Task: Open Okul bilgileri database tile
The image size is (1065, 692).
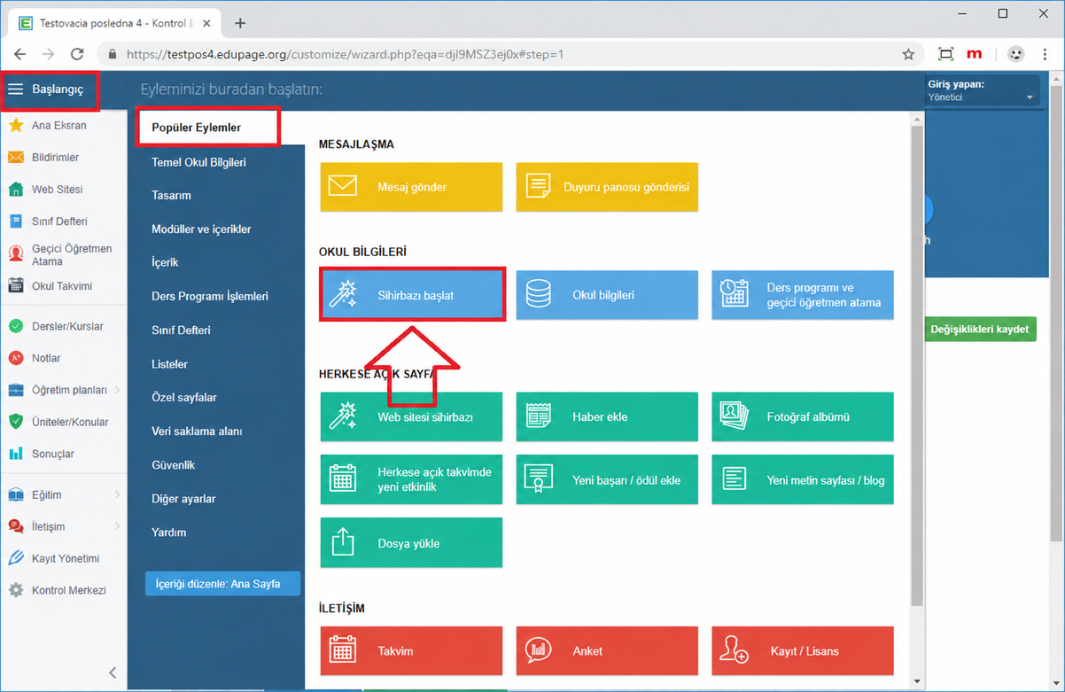Action: [x=607, y=295]
